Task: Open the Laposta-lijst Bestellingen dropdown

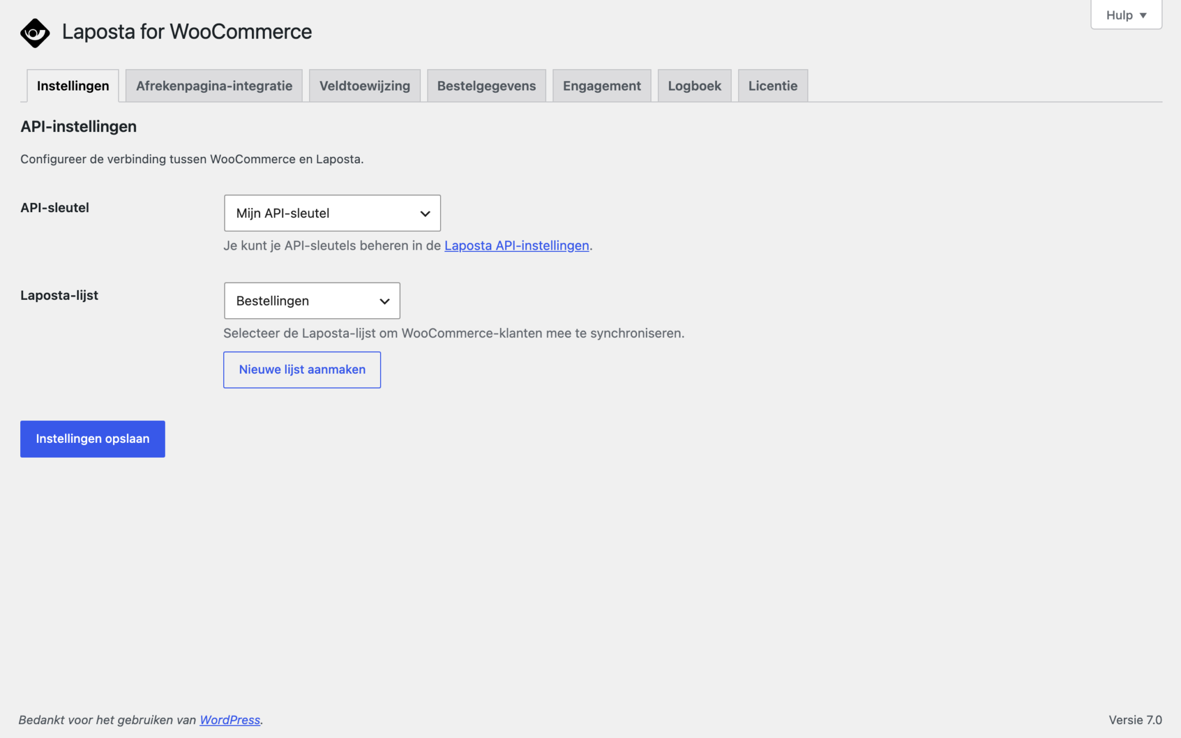Action: pos(312,301)
